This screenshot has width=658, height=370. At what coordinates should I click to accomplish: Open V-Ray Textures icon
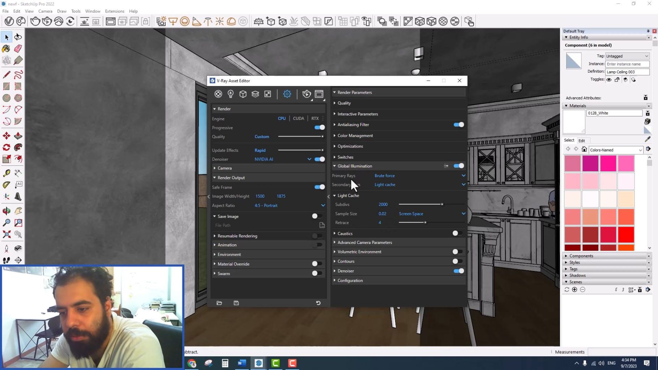[268, 94]
